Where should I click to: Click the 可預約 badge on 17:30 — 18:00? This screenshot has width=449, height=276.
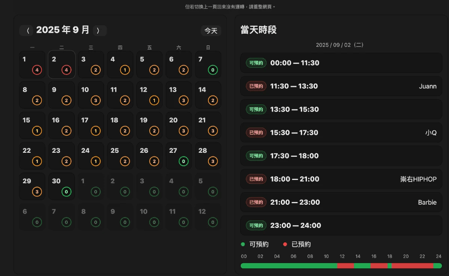[x=256, y=156]
